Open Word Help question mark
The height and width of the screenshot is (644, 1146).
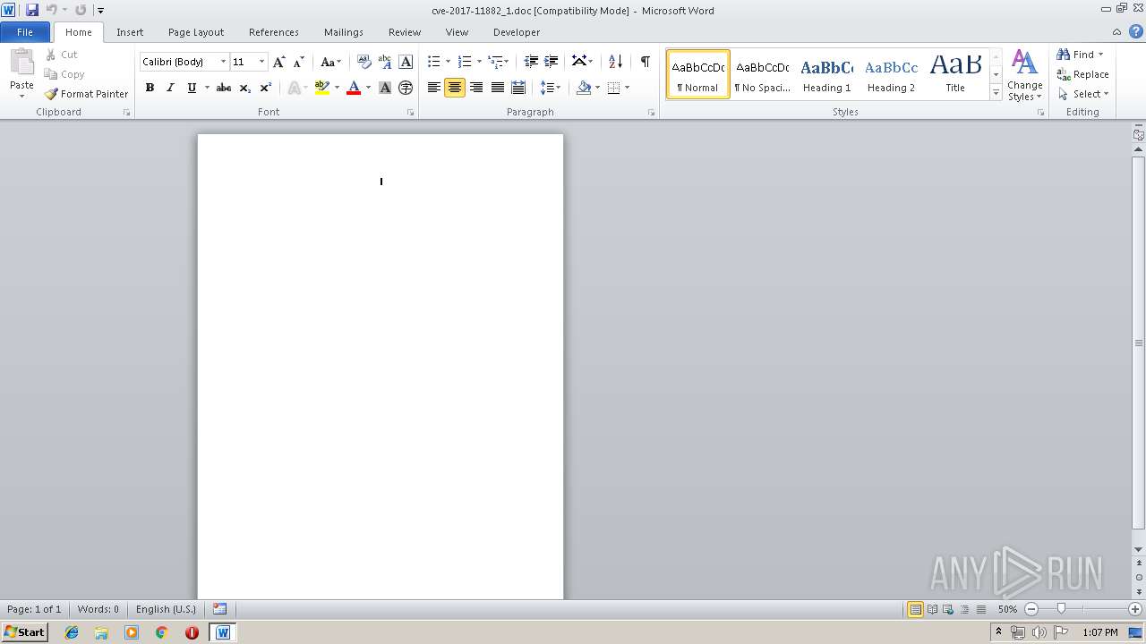point(1135,31)
